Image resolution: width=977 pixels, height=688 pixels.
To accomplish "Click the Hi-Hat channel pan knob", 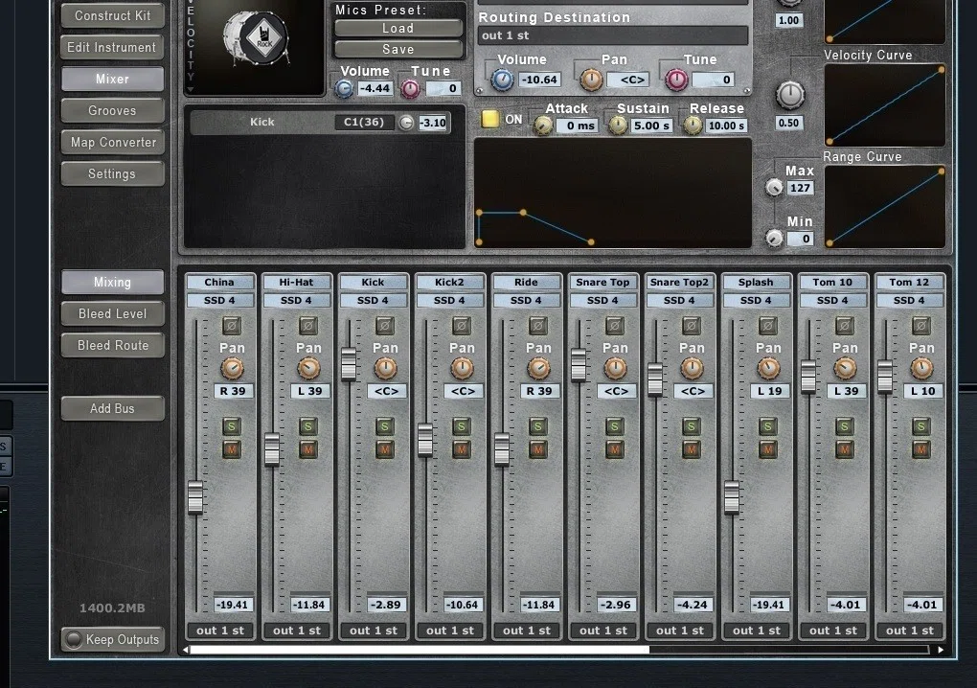I will [309, 369].
